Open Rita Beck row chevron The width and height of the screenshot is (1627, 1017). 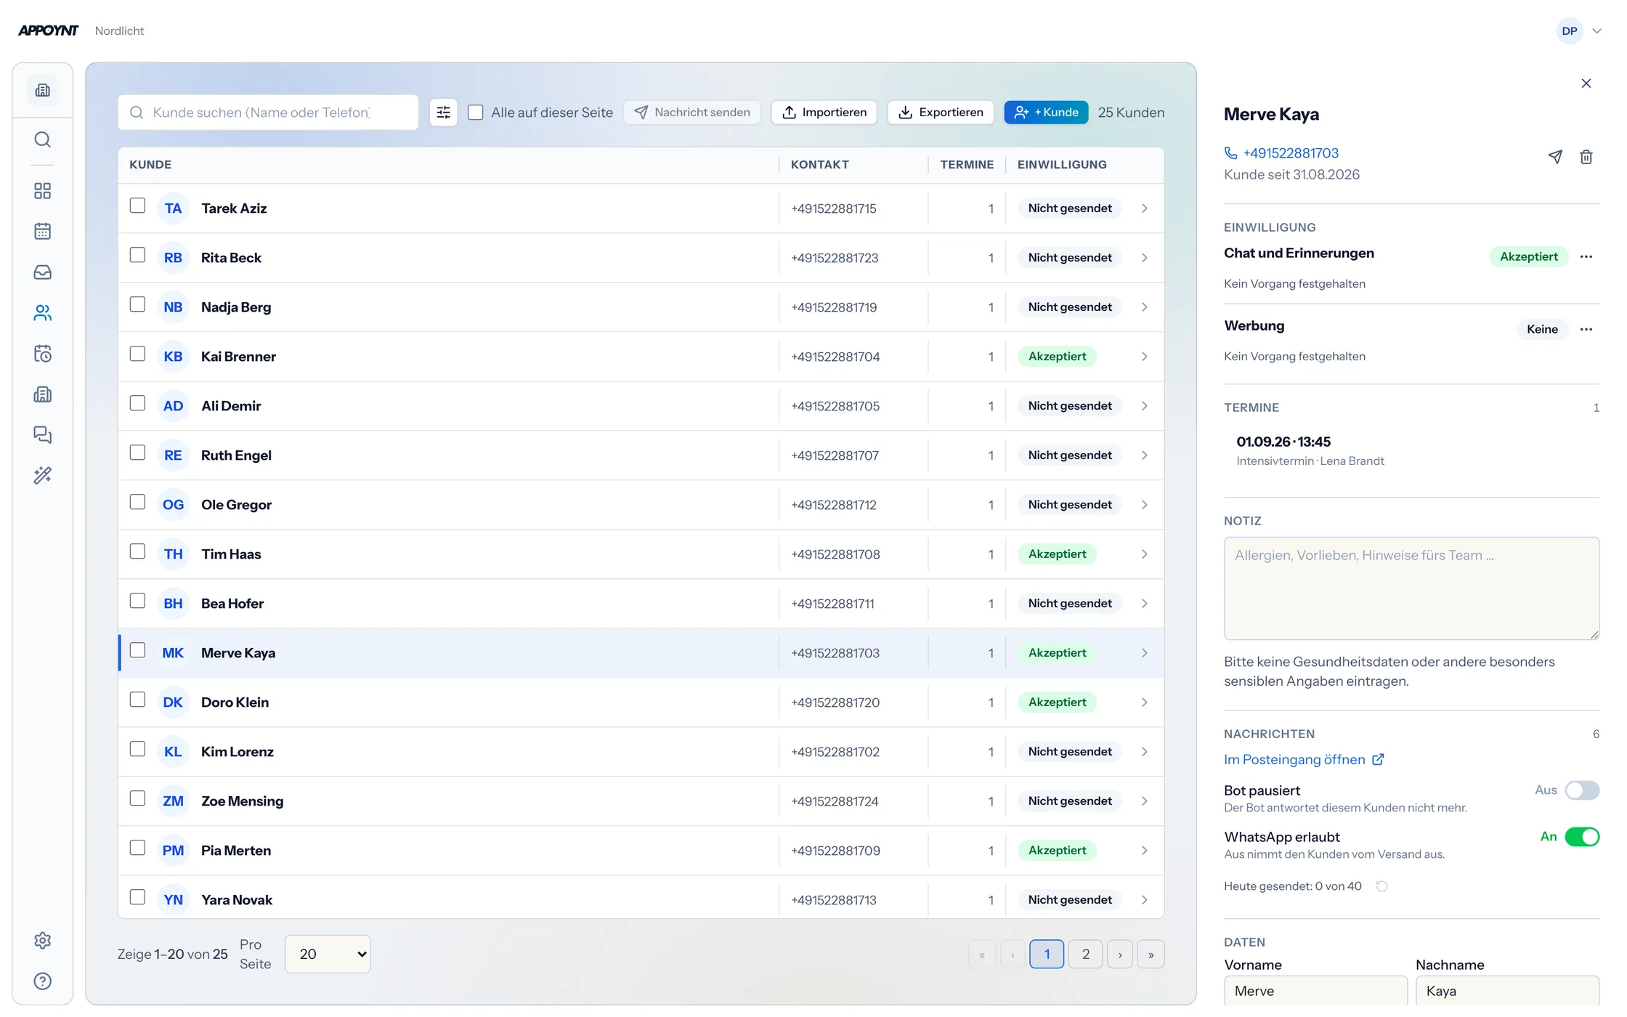1145,258
